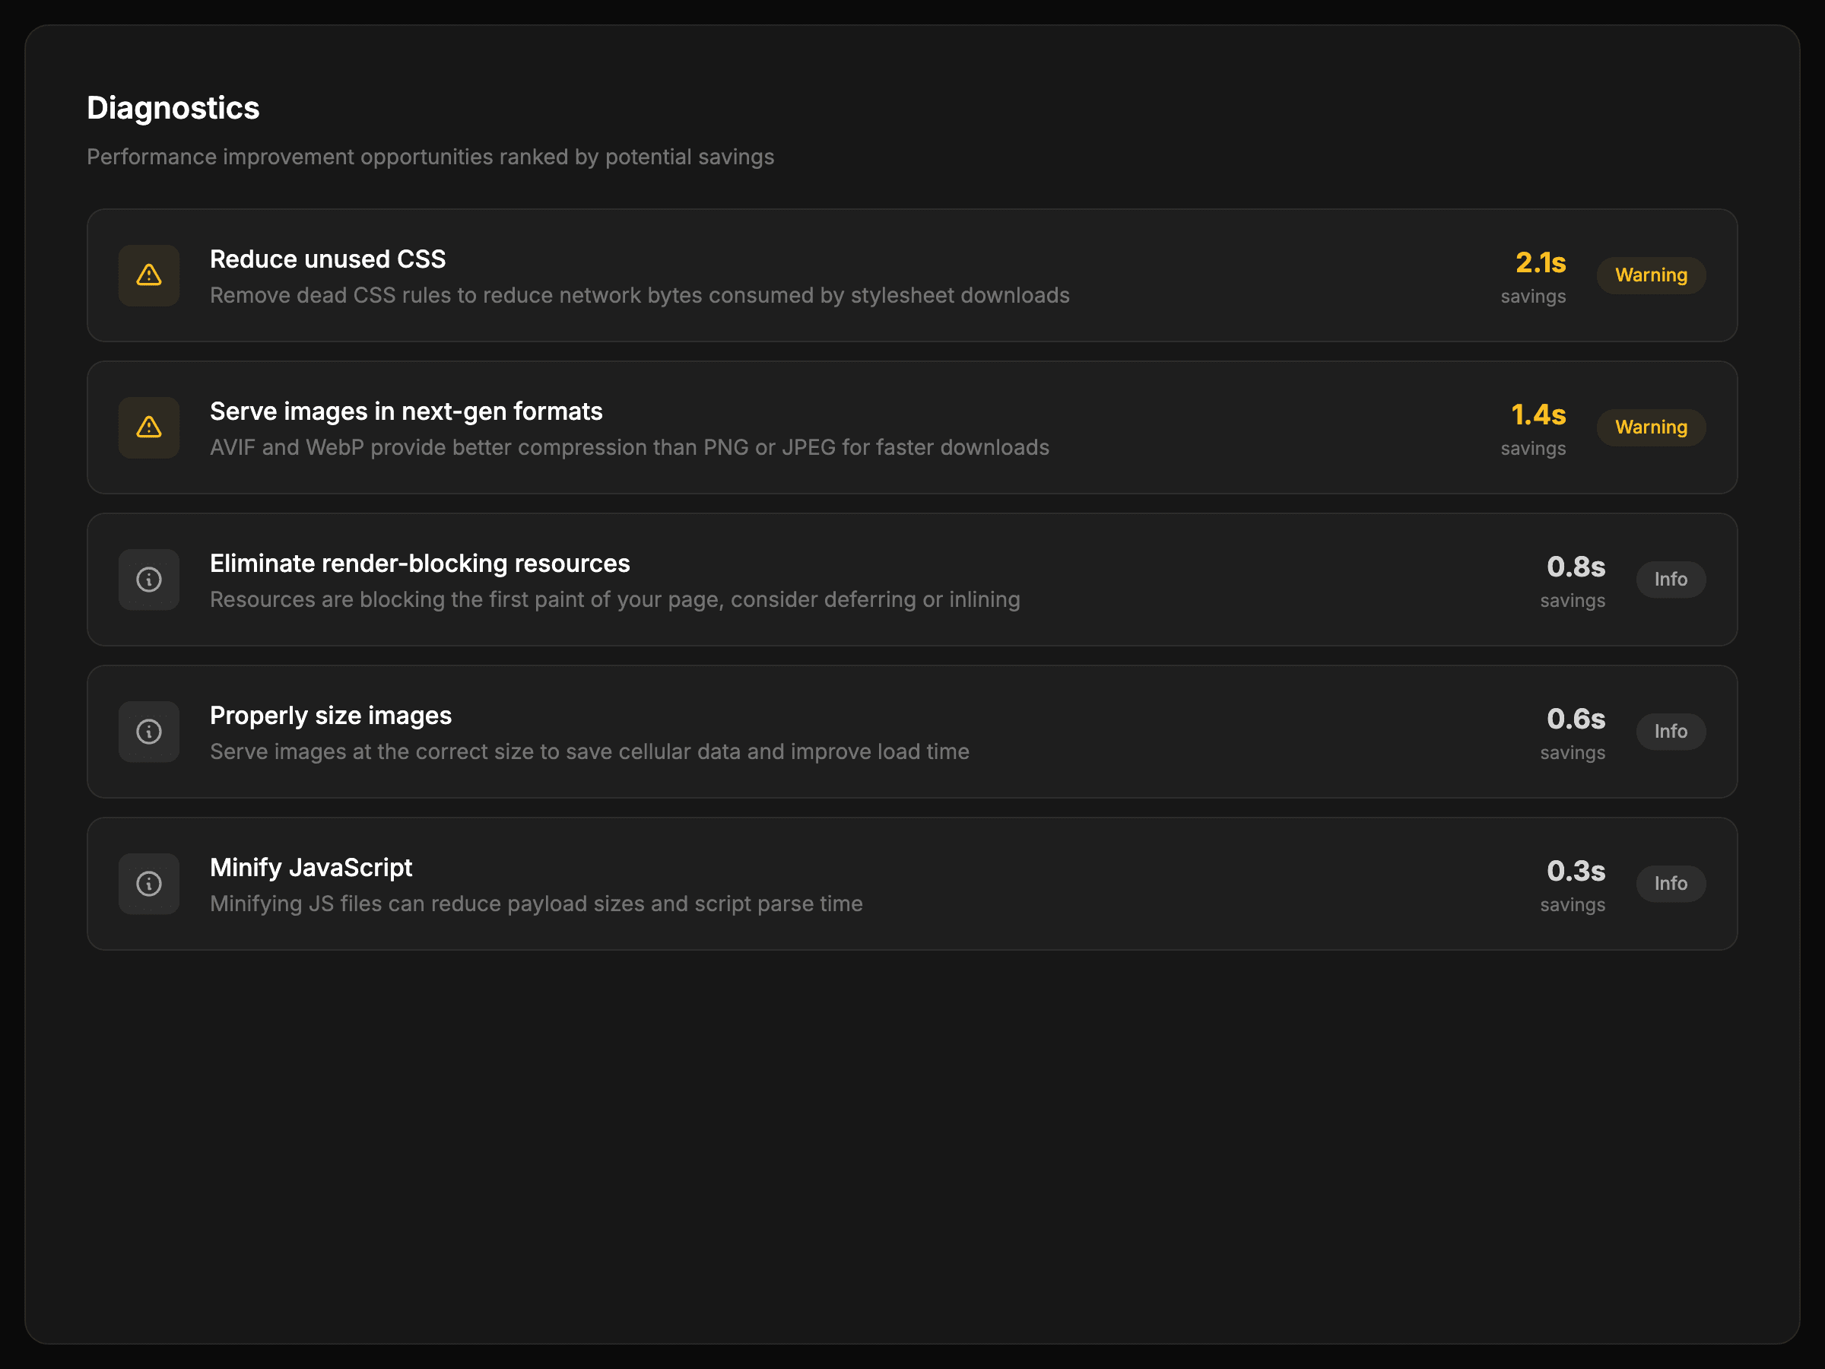1825x1369 pixels.
Task: Click the 1.4s savings value
Action: [1537, 415]
